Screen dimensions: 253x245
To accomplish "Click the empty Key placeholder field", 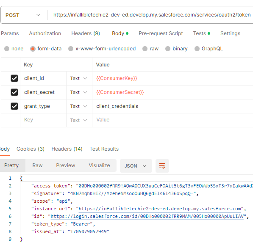I will [43, 120].
